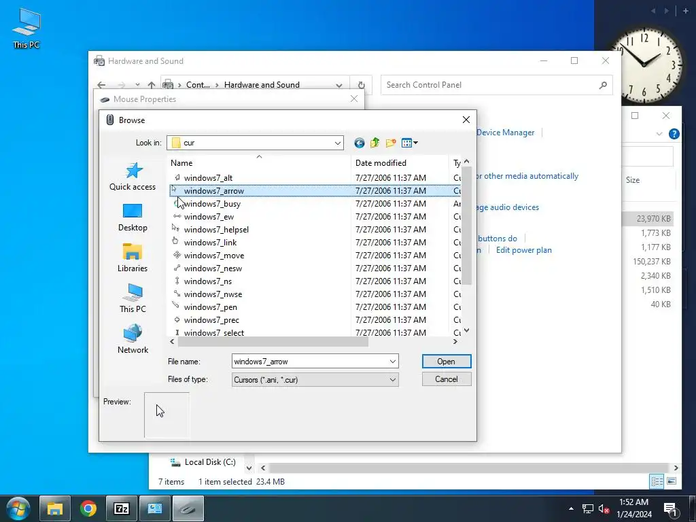
Task: Expand the File name dropdown arrow
Action: point(392,362)
